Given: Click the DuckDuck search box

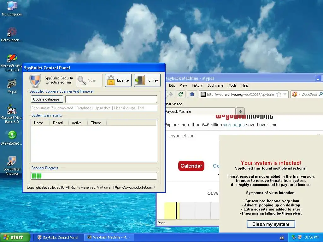Looking at the screenshot, I should point(309,95).
